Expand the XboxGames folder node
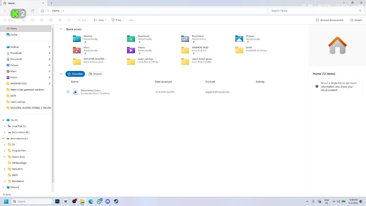The width and height of the screenshot is (366, 206). click(5, 181)
